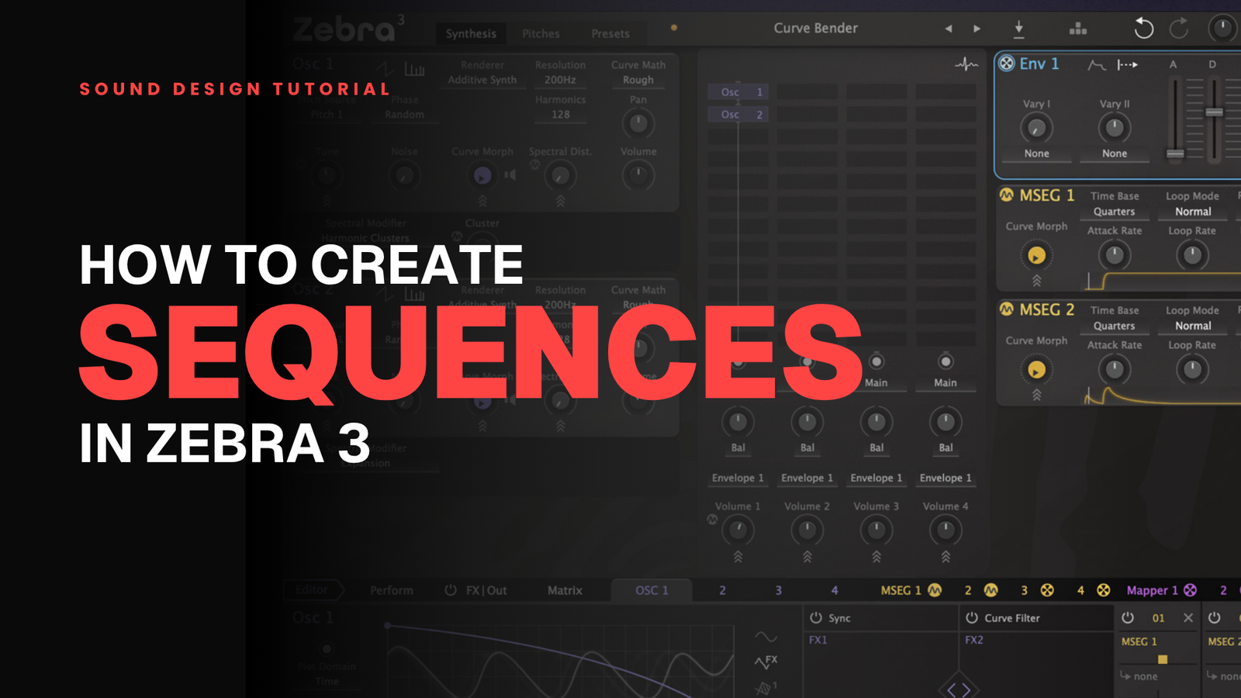Select the Osc 1 cell in the grid
The height and width of the screenshot is (698, 1241).
[x=738, y=92]
